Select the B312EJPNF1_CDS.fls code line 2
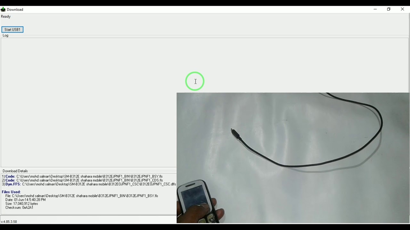 pos(82,180)
